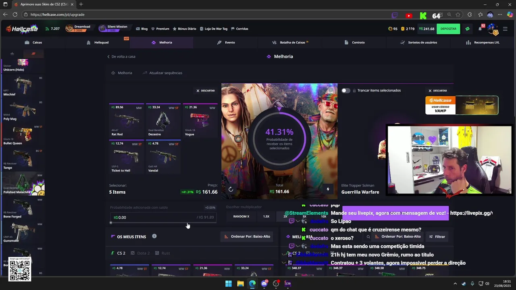Open the Batalha de Caixas tab

click(x=290, y=42)
